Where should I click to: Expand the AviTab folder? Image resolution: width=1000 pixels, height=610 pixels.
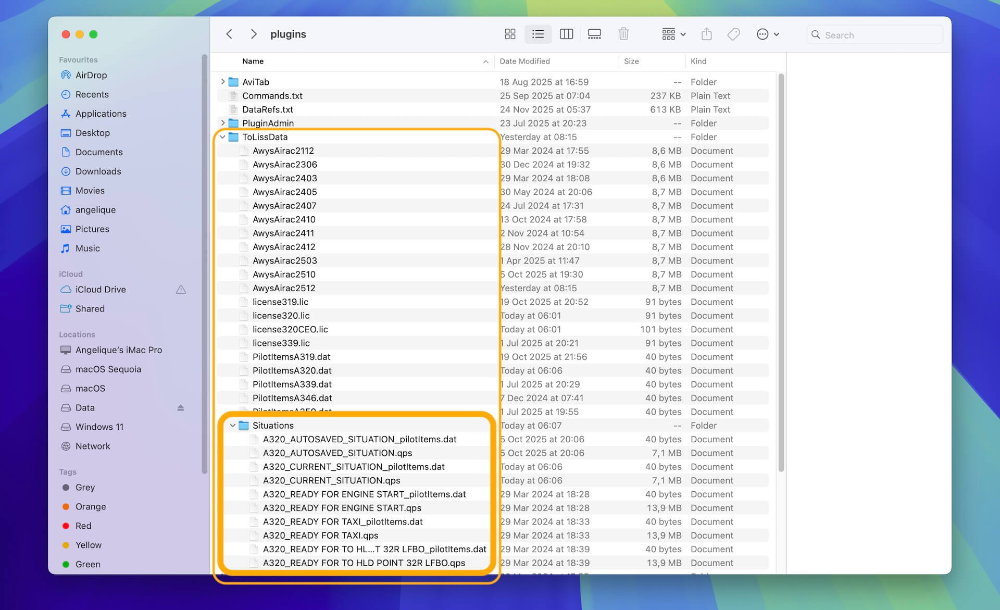[x=223, y=82]
